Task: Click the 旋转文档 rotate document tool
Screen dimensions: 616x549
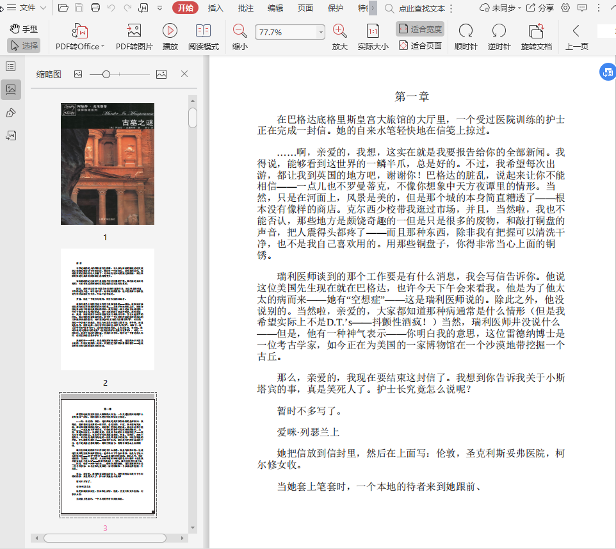Action: point(536,37)
